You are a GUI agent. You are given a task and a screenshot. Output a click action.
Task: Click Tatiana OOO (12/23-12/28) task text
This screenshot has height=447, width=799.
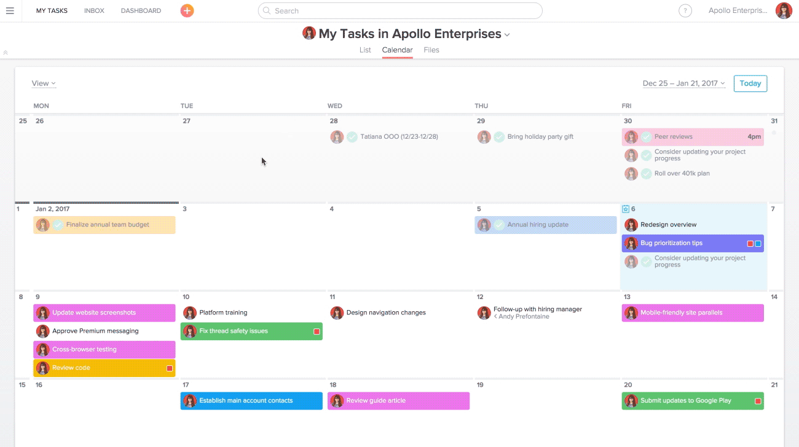(399, 137)
